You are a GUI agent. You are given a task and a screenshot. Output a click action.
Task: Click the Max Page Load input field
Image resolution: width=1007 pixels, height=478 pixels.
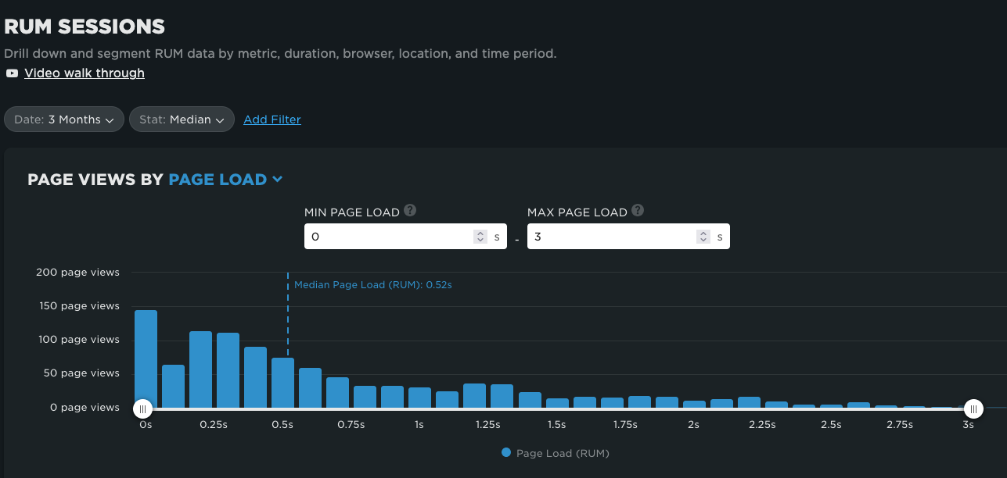pyautogui.click(x=610, y=237)
